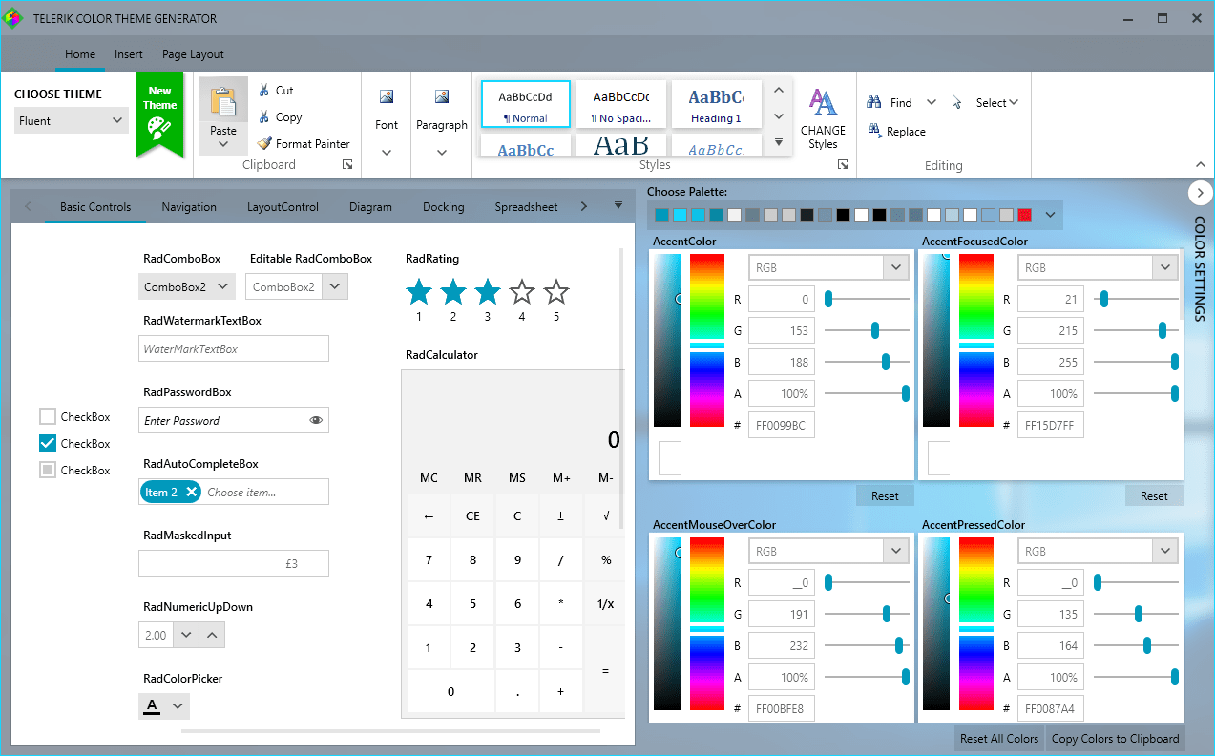Open the Navigation tab

point(189,207)
